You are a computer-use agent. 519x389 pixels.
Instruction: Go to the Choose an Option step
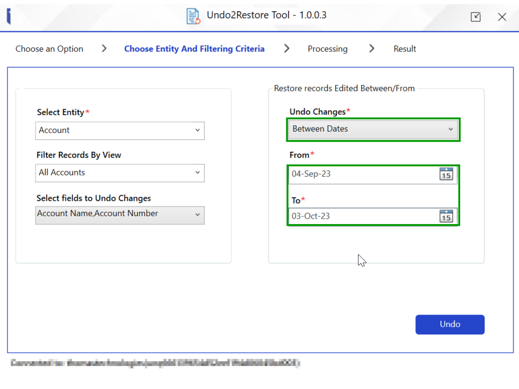coord(49,49)
